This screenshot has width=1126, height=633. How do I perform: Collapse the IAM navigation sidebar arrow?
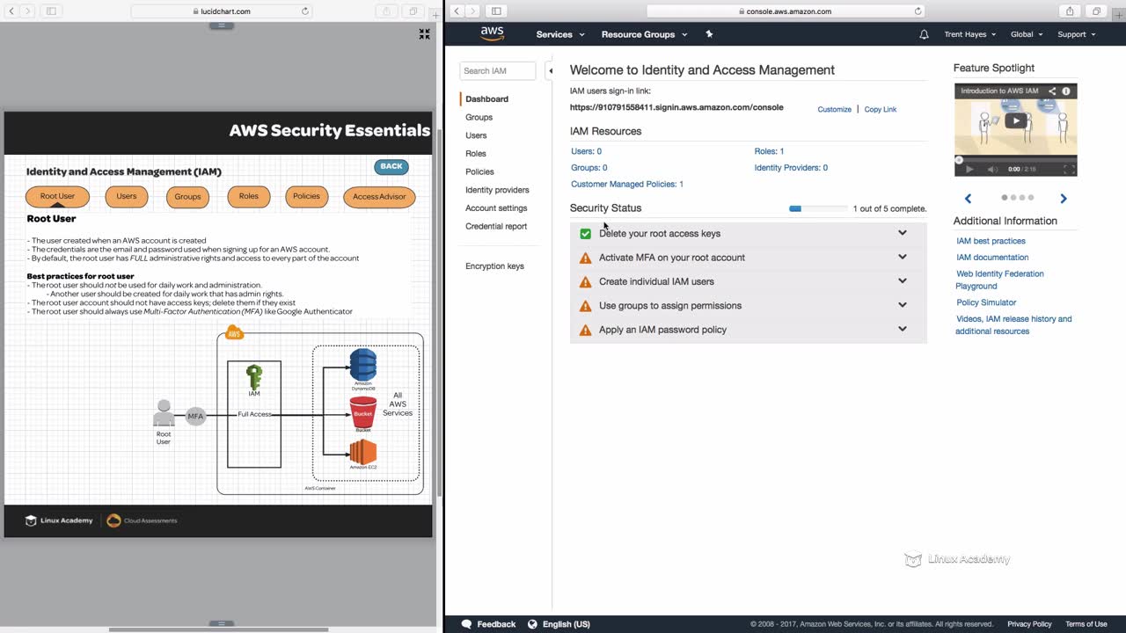551,71
